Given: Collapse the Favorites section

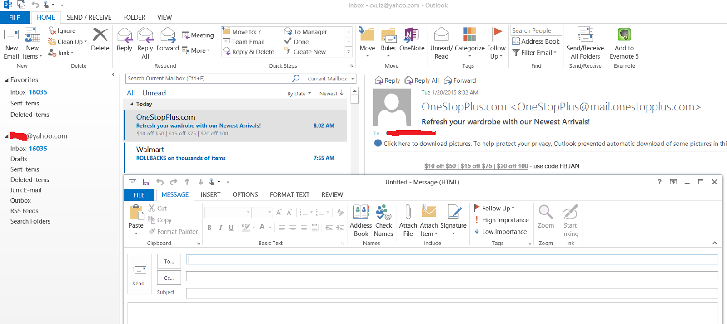Looking at the screenshot, I should click(7, 80).
